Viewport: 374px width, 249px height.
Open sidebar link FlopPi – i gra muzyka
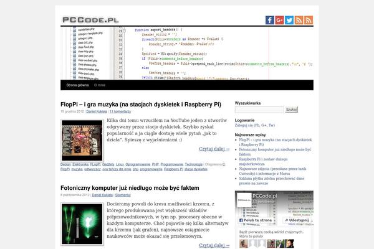276,143
